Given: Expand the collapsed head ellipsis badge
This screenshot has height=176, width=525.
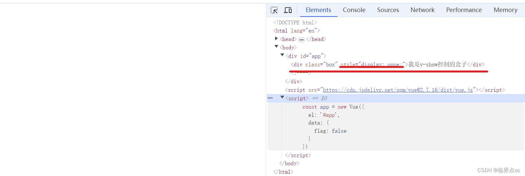Looking at the screenshot, I should 301,40.
